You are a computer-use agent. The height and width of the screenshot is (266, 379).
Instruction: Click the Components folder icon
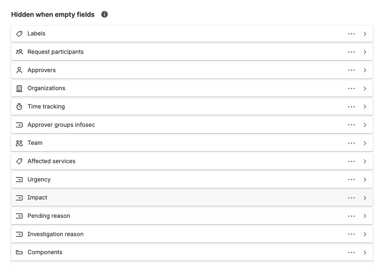click(x=19, y=252)
